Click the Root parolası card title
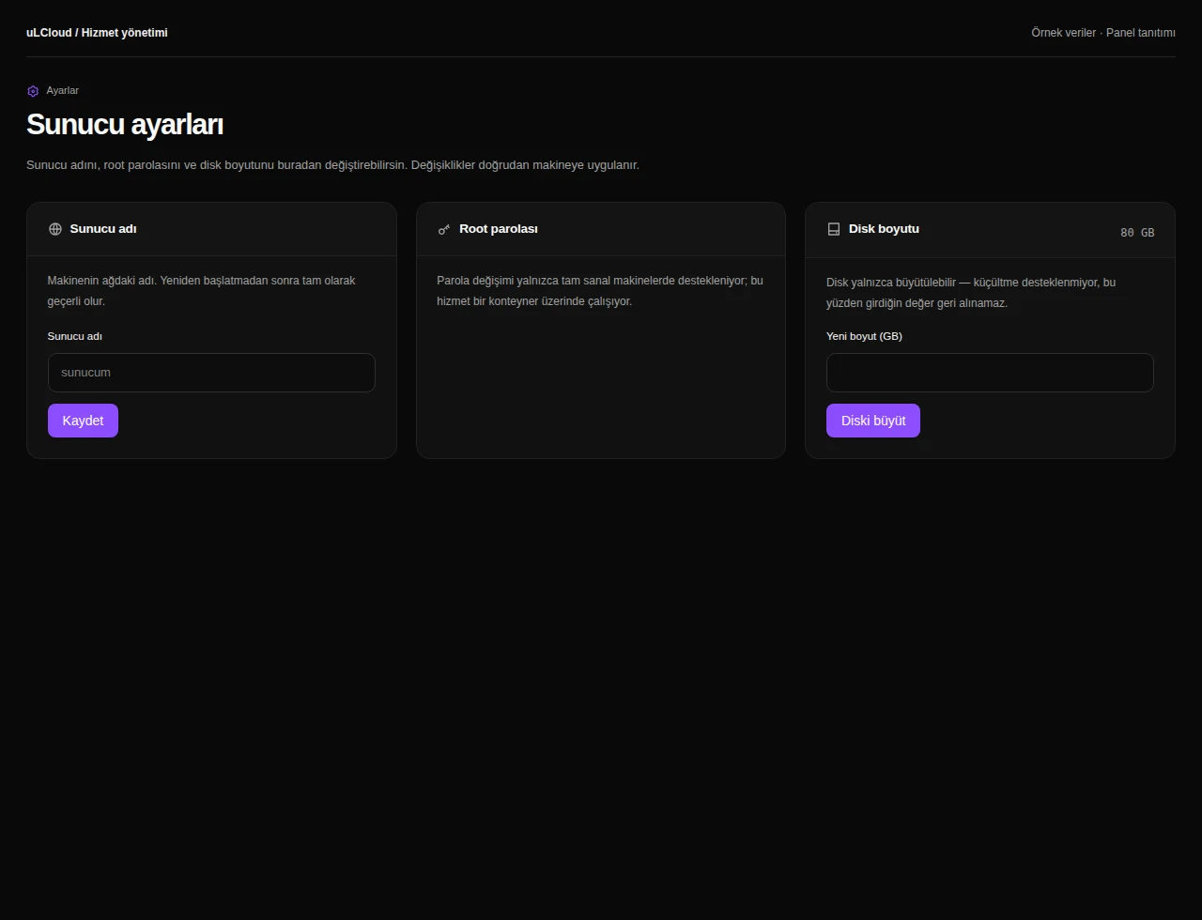This screenshot has width=1202, height=920. click(x=499, y=229)
